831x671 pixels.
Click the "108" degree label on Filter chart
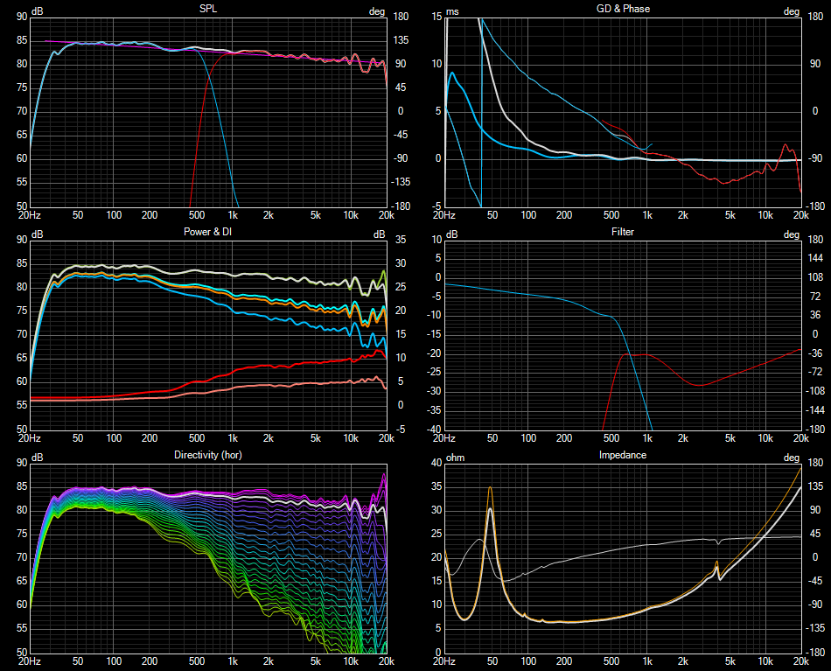point(815,277)
